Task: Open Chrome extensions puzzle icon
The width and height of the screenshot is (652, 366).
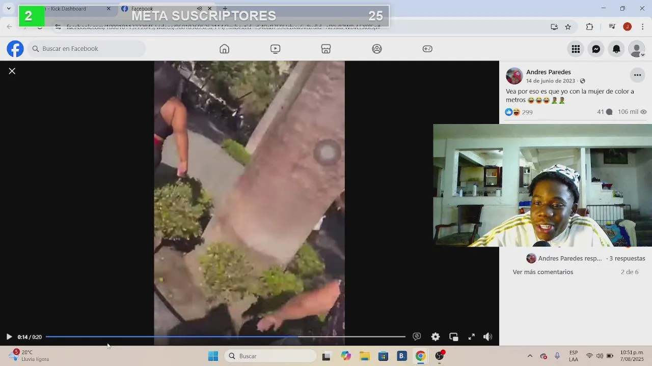Action: pos(590,27)
